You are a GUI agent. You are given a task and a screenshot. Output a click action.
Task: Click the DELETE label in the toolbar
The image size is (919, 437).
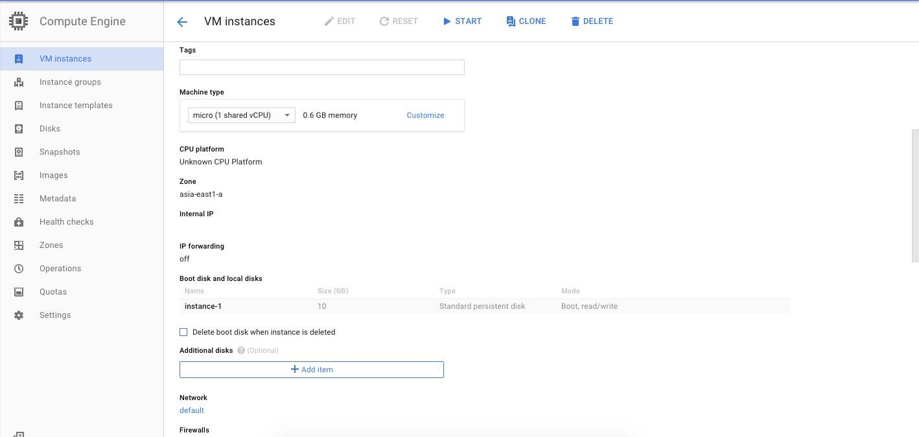(x=598, y=21)
